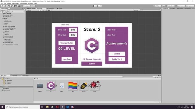Select the combined Transform tool
Image resolution: width=195 pixels, height=109 pixels.
click(19, 6)
